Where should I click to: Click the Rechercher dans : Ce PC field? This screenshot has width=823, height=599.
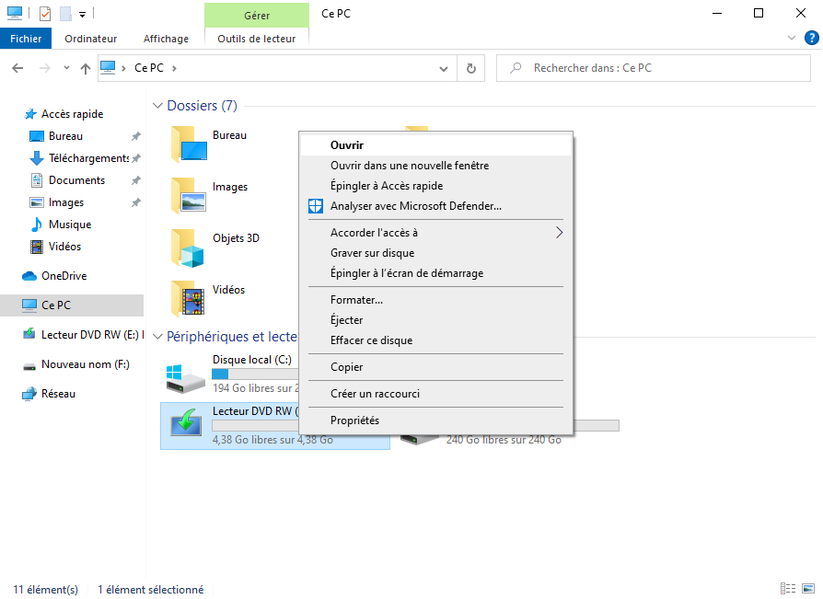[654, 68]
